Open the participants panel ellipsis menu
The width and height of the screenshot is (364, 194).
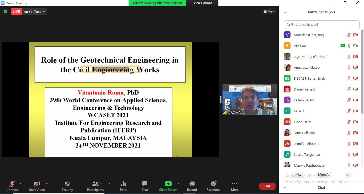click(x=348, y=175)
